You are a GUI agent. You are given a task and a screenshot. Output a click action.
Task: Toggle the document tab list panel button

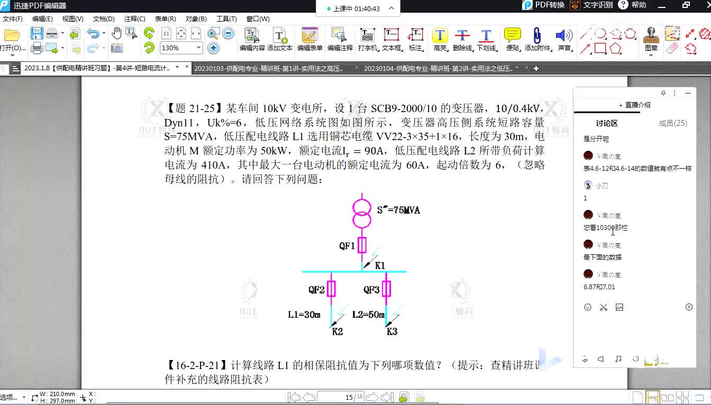[15, 69]
